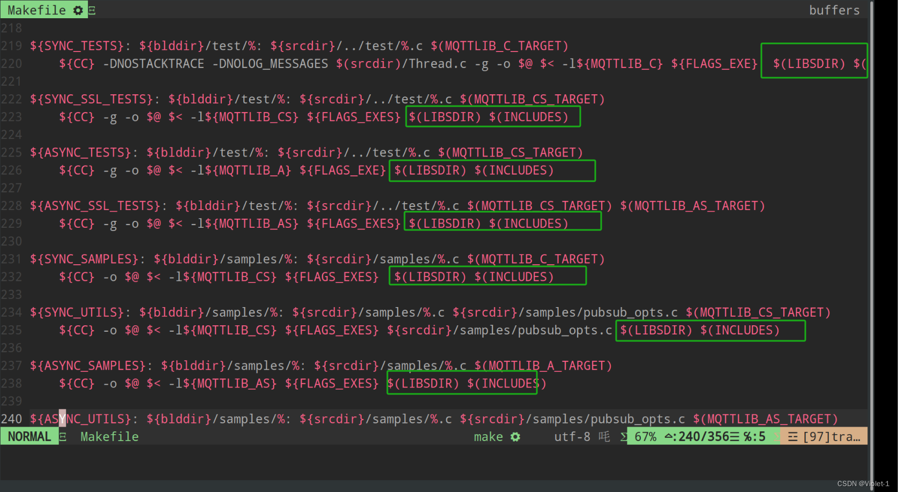Click the make filetype label in the statusline
Image resolution: width=898 pixels, height=492 pixels.
click(488, 437)
